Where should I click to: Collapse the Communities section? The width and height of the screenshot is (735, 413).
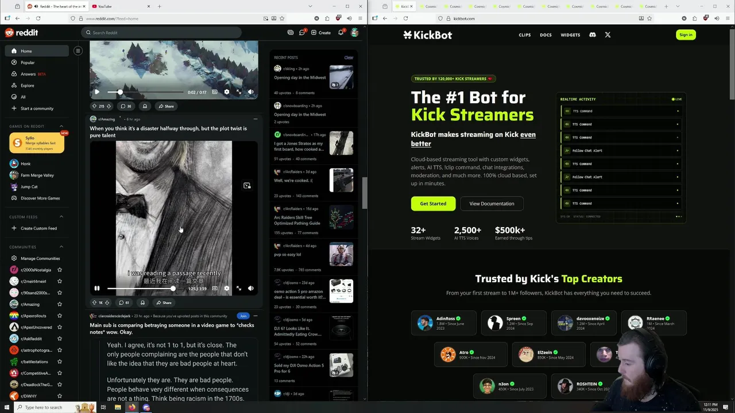click(x=61, y=247)
